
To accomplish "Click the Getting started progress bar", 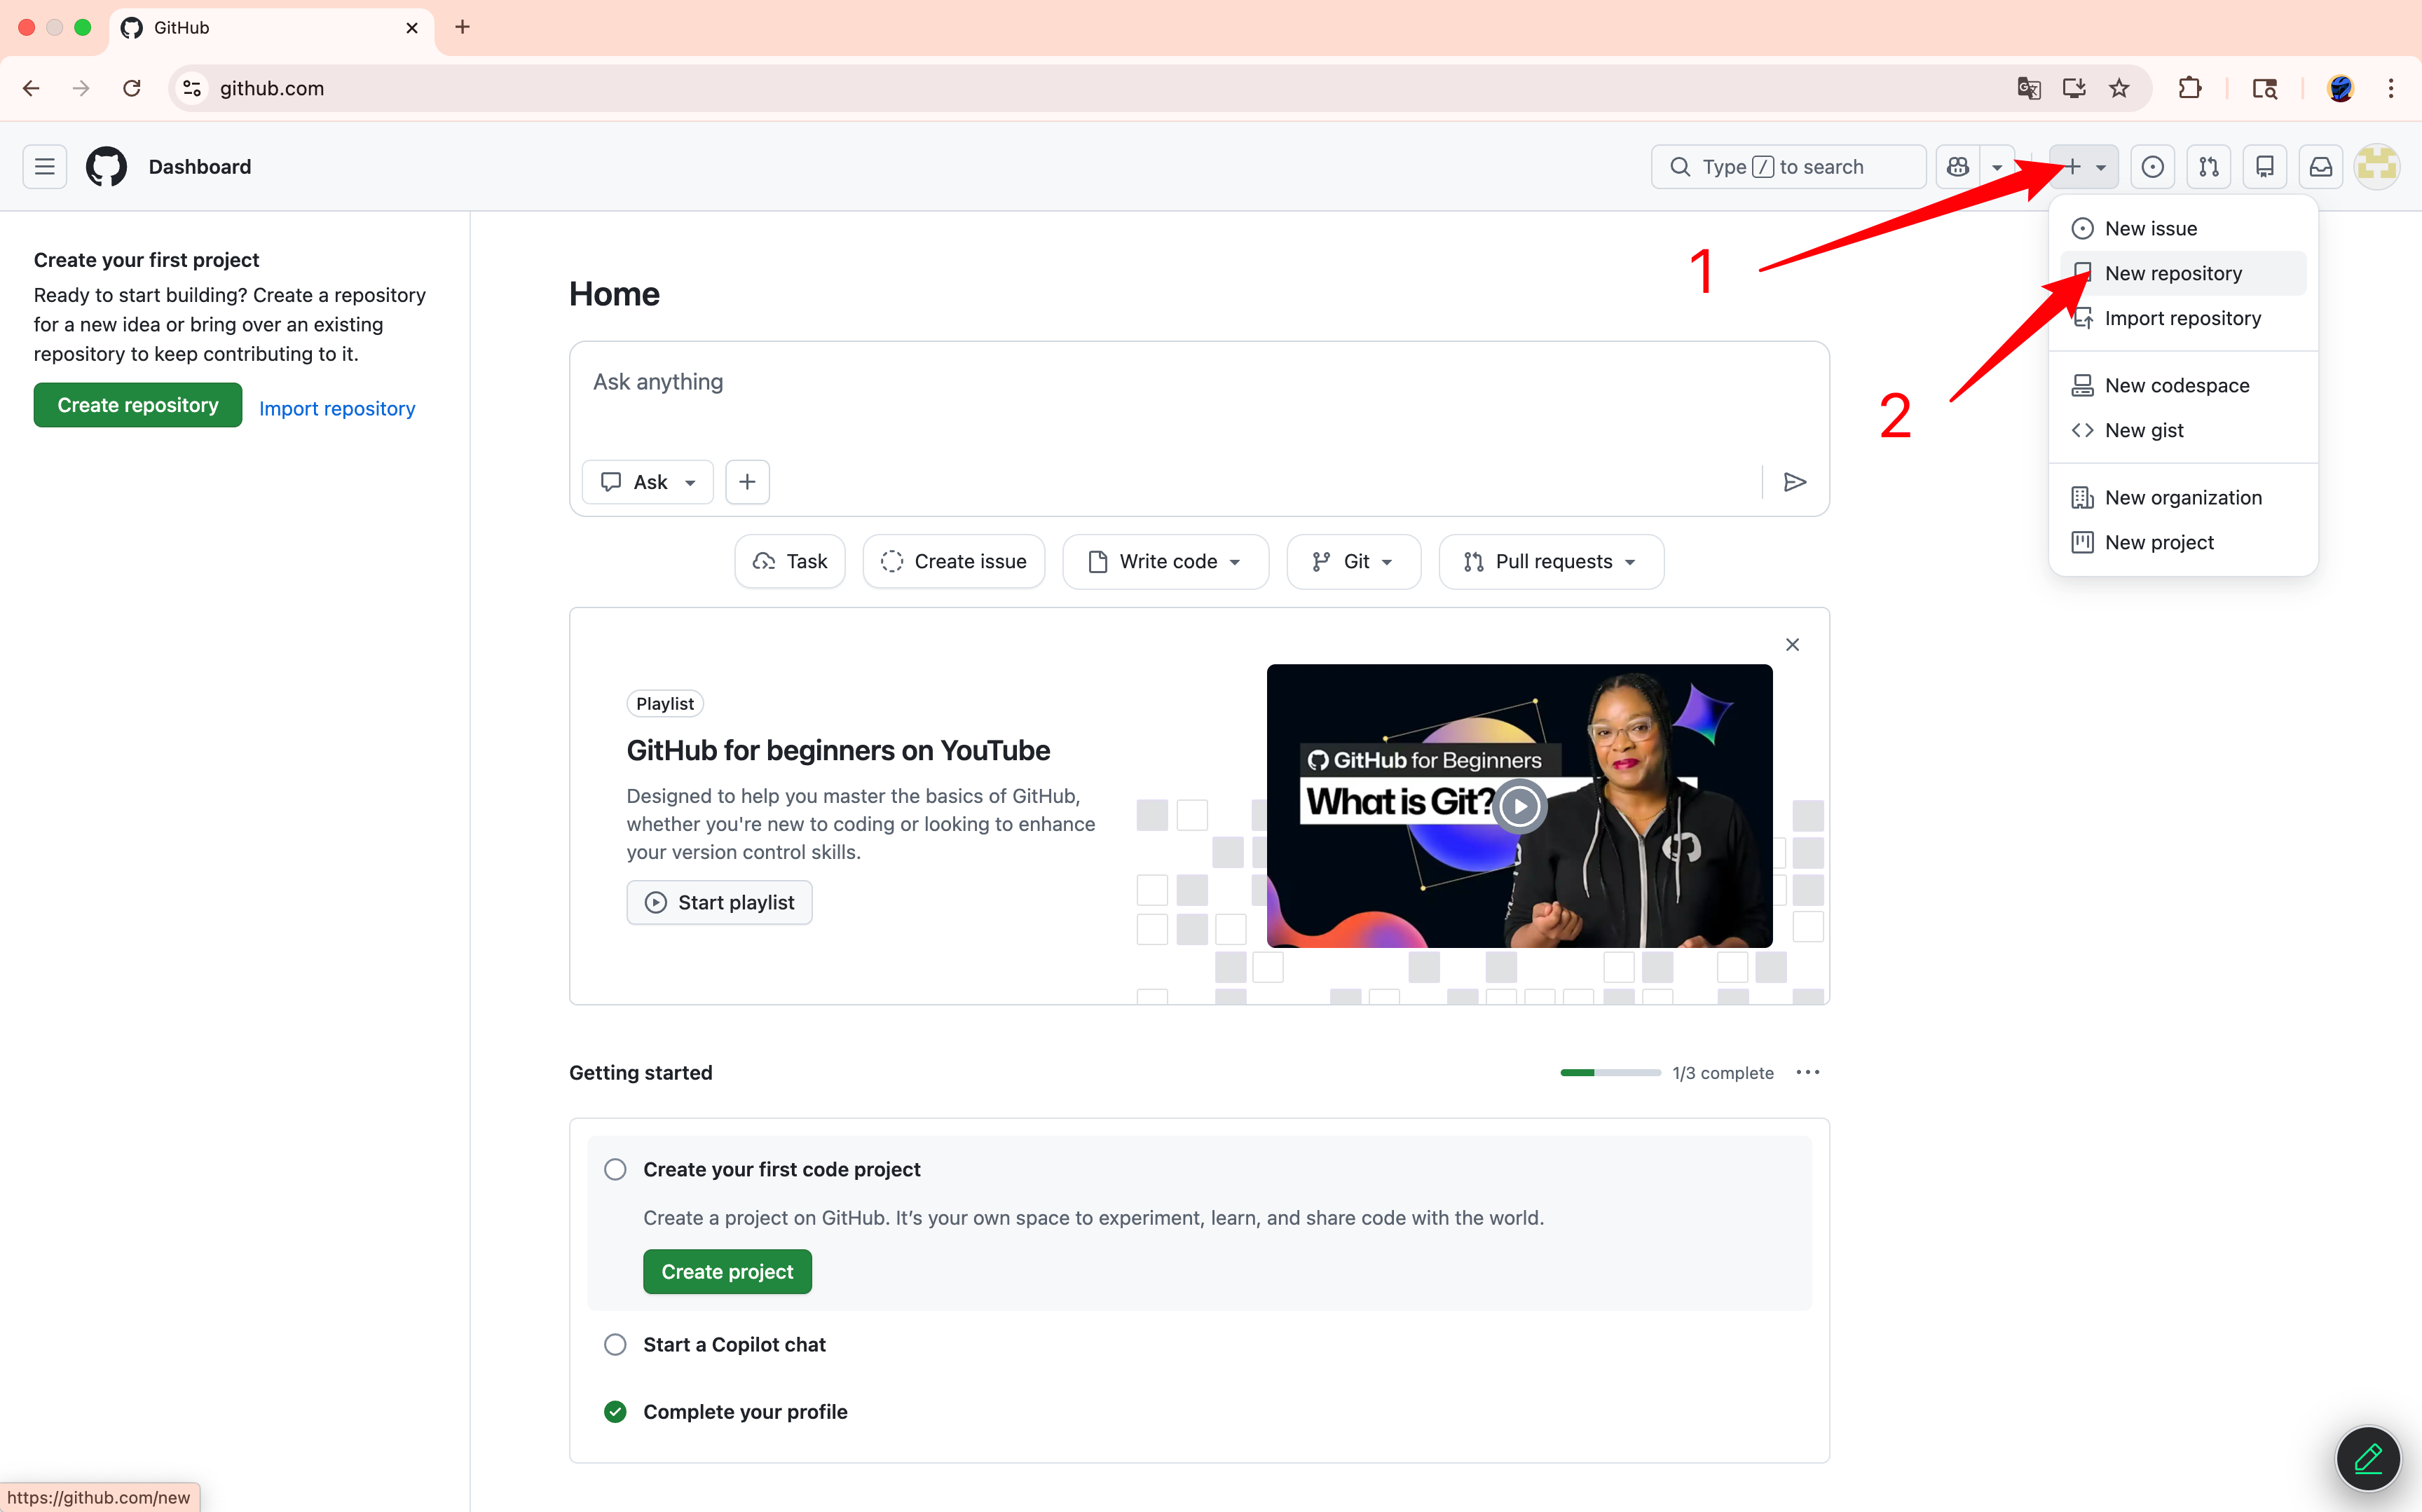I will coord(1610,1073).
